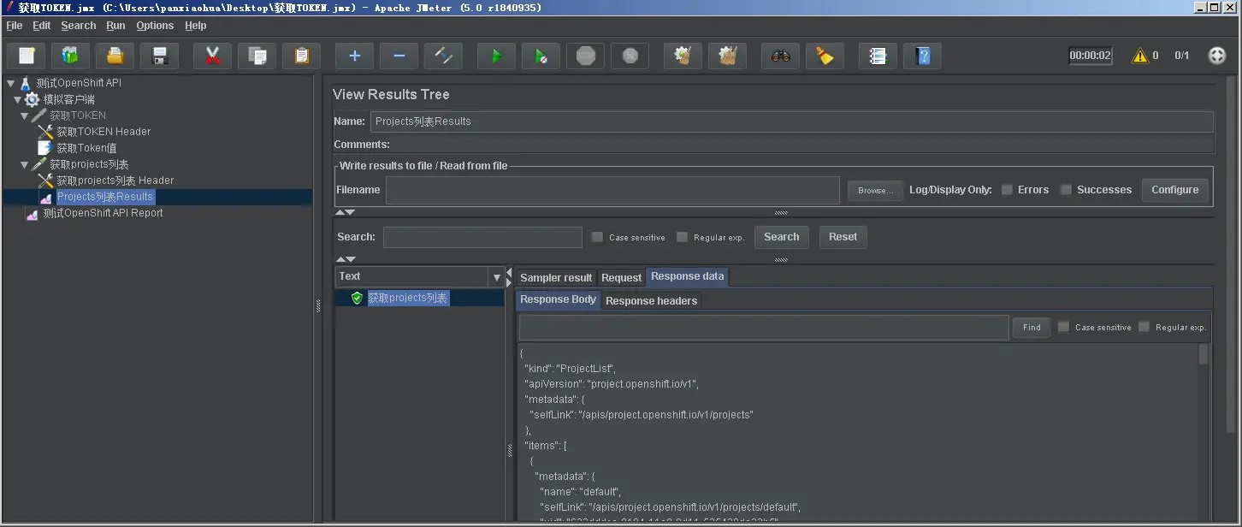Click the Save disk icon in toolbar
Image resolution: width=1242 pixels, height=527 pixels.
coord(159,56)
